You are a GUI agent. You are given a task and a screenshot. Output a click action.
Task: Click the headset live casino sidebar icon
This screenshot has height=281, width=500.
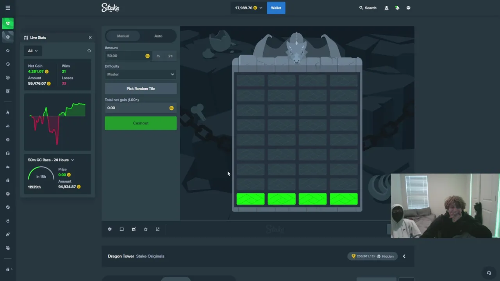pos(8,153)
